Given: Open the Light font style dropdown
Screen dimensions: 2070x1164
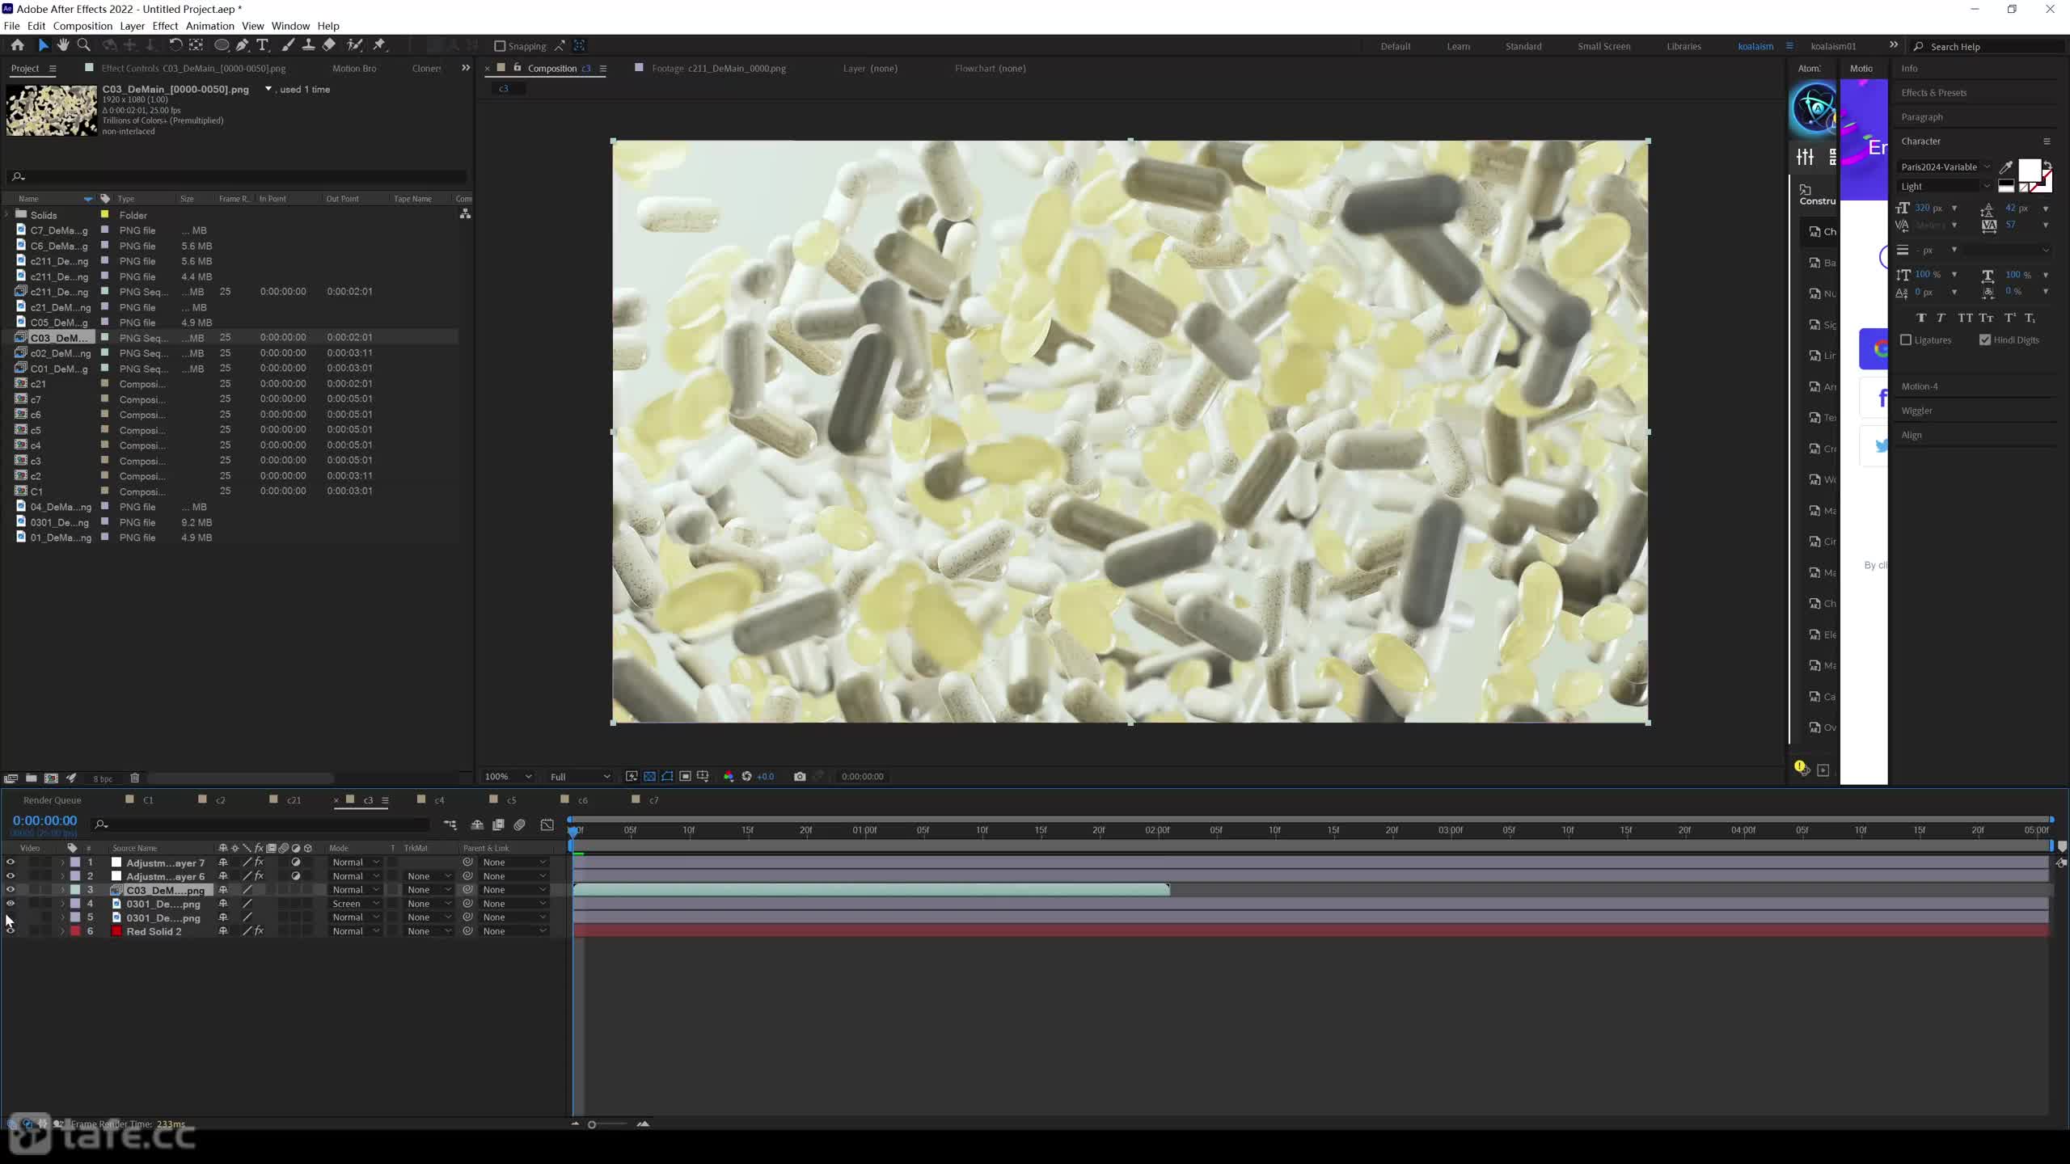Looking at the screenshot, I should (x=1945, y=187).
